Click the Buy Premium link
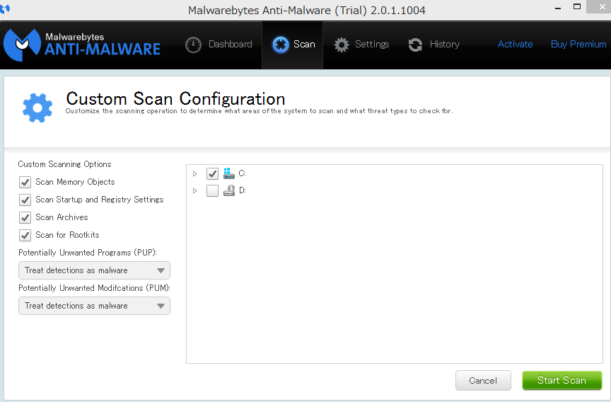611x402 pixels. (578, 44)
